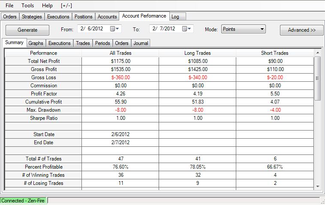Switch to the main Executions tab beside Strategies
Image resolution: width=325 pixels, height=205 pixels.
[58, 17]
